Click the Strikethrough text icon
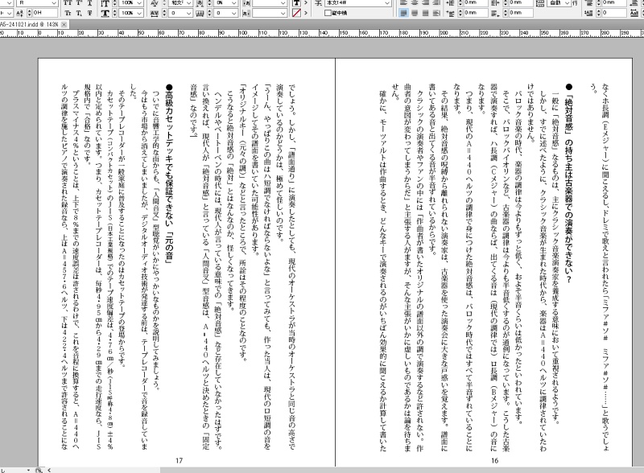The width and height of the screenshot is (644, 473). click(x=91, y=14)
